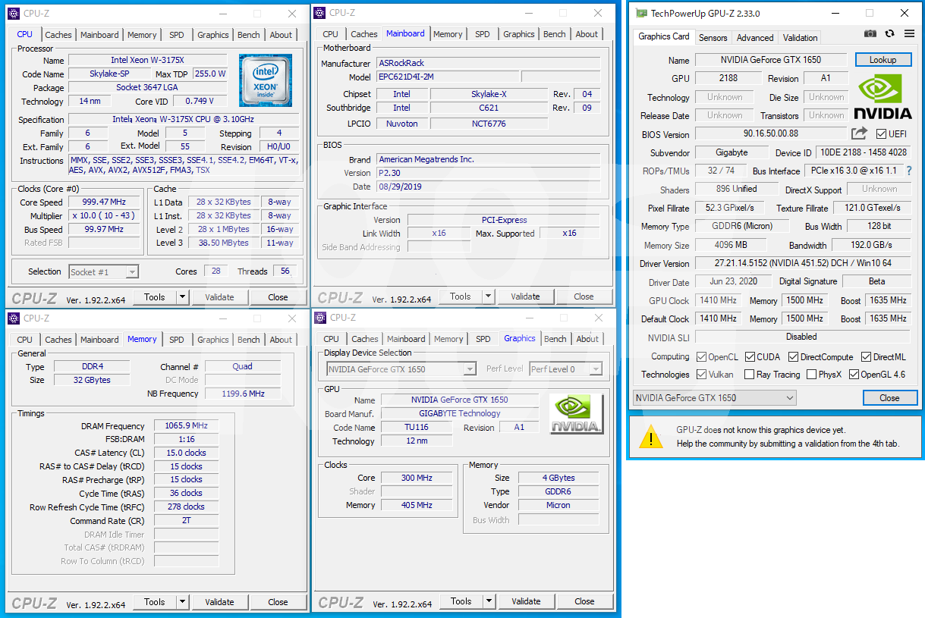
Task: Open Tools dropdown arrow in CPU-Z Graphics window
Action: click(x=488, y=601)
